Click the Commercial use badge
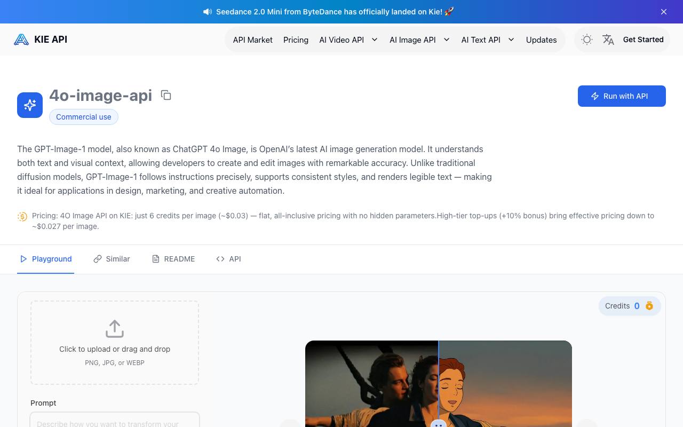683x427 pixels. click(84, 117)
